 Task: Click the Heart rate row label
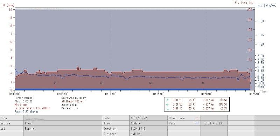[x=177, y=118]
